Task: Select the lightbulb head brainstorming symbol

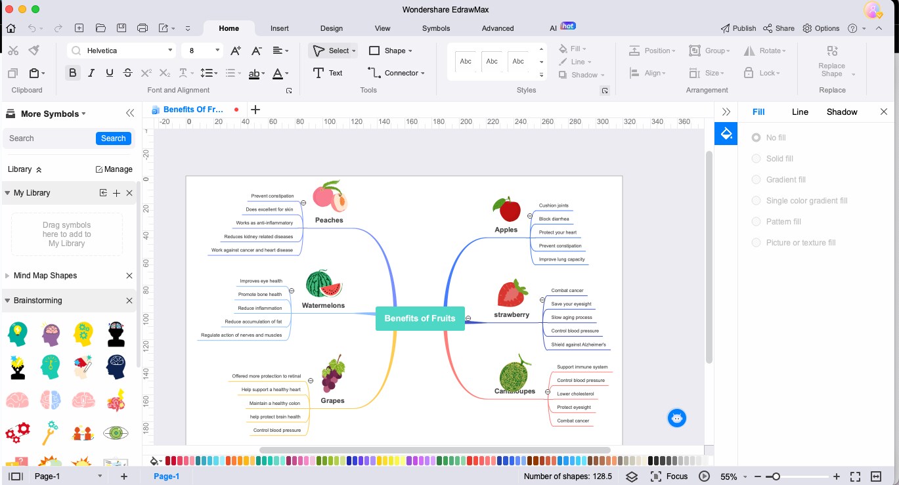Action: point(18,334)
